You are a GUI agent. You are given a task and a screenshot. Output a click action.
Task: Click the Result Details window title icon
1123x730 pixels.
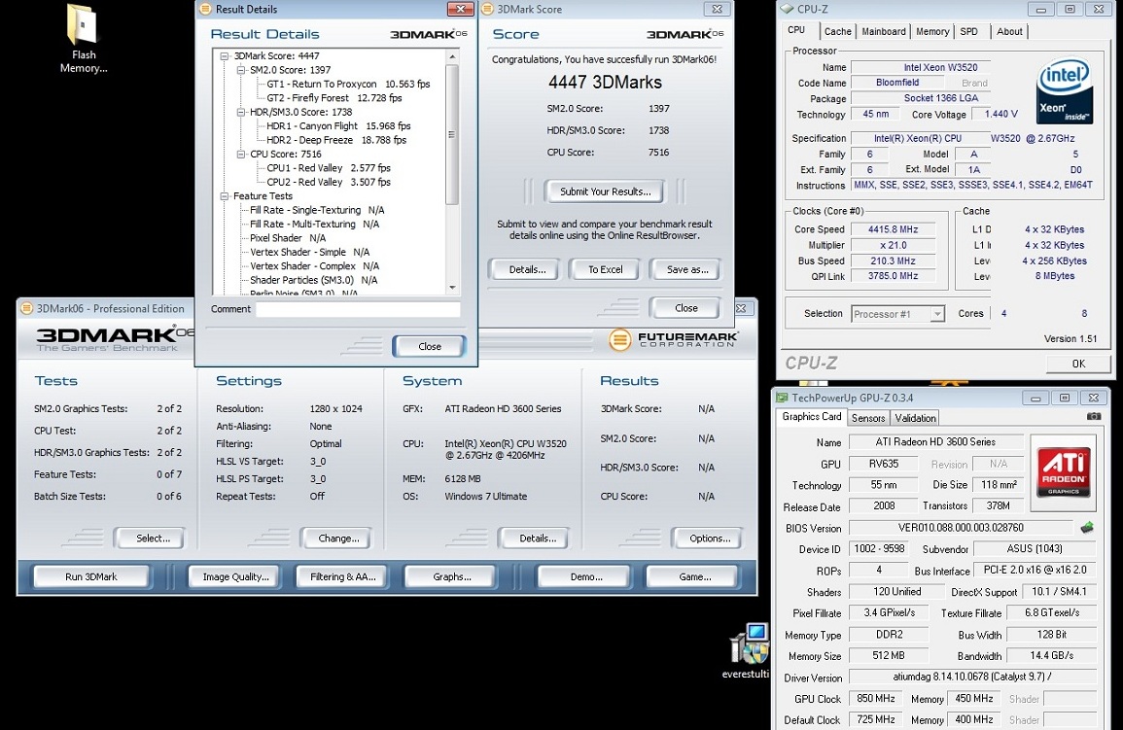(205, 10)
